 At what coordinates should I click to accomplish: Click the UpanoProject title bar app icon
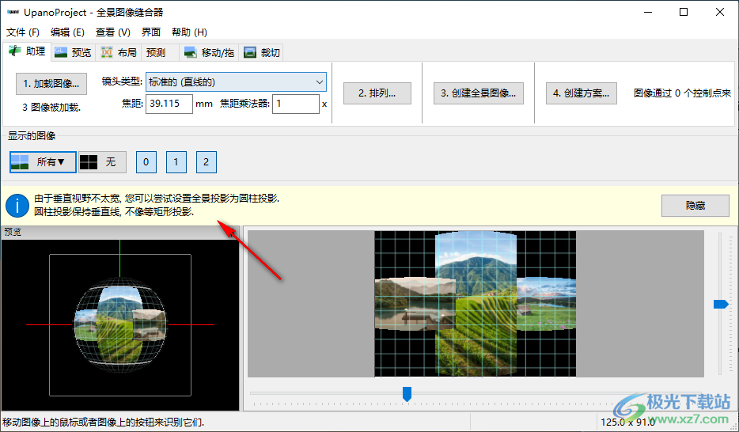point(13,12)
